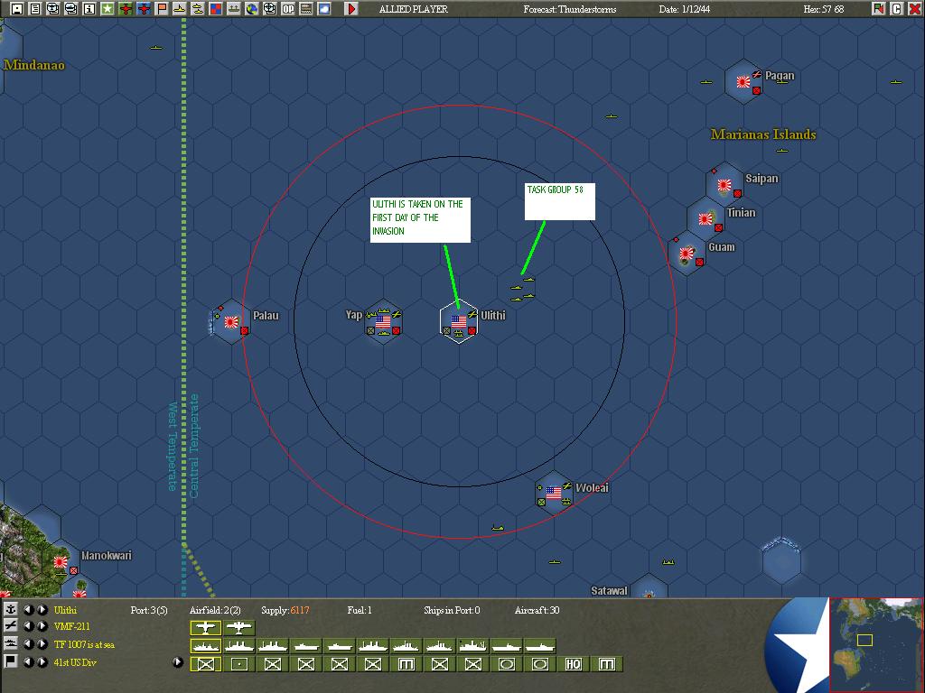Select the twin-engine bomber aircraft unit icon
925x693 pixels.
[x=238, y=628]
